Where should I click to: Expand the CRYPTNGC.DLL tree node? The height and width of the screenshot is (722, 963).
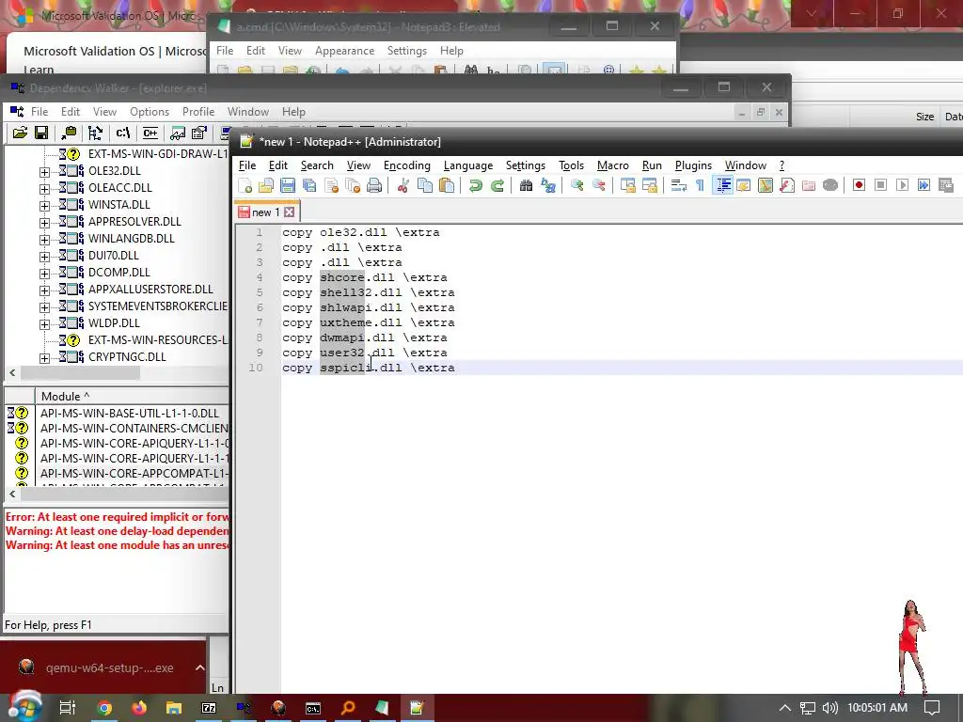(x=44, y=358)
